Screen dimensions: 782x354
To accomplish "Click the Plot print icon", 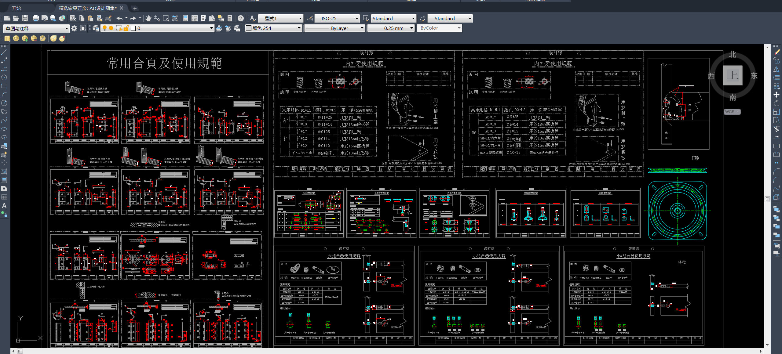I will [36, 18].
